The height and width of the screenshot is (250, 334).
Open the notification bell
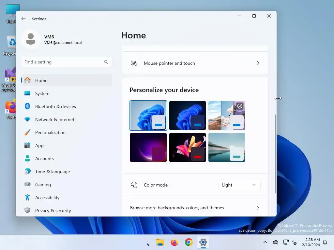tap(325, 242)
